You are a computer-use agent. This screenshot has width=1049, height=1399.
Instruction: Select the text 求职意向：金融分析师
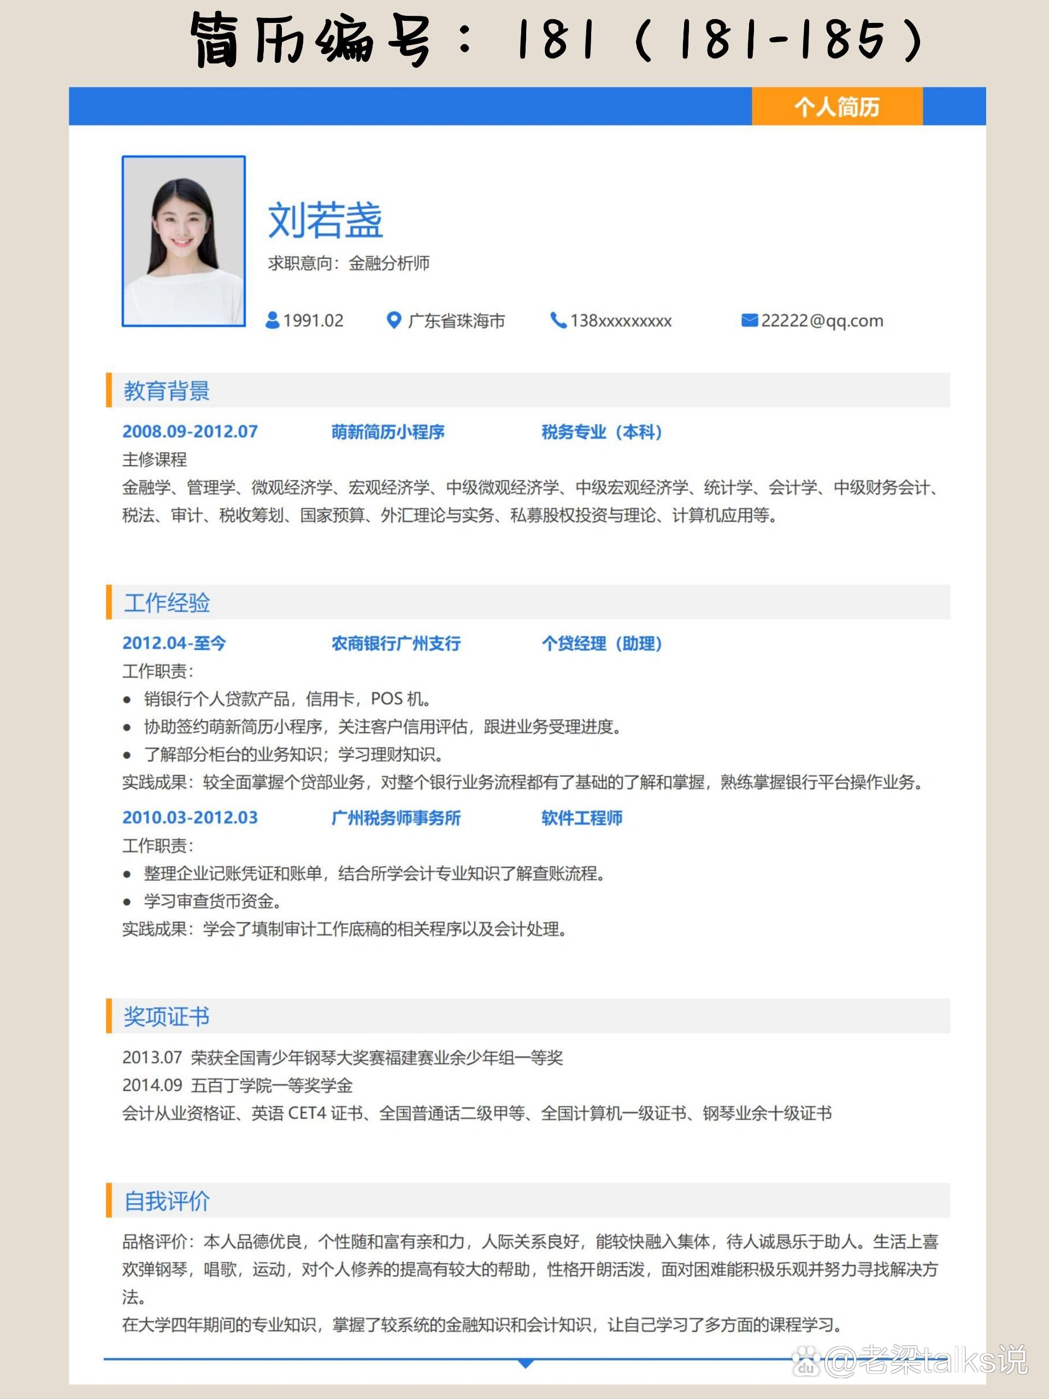tap(349, 263)
